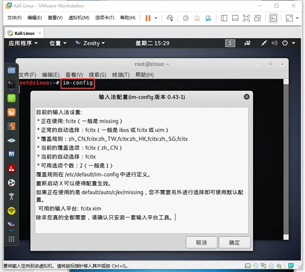305x272 pixels.
Task: Open terminal 查看(V) menu
Action: click(74, 75)
